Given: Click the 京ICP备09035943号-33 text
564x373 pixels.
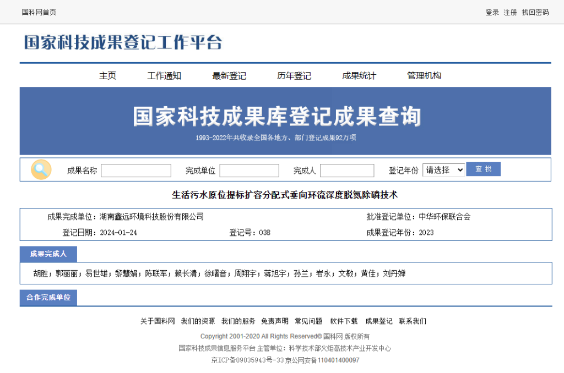Looking at the screenshot, I should (x=247, y=360).
